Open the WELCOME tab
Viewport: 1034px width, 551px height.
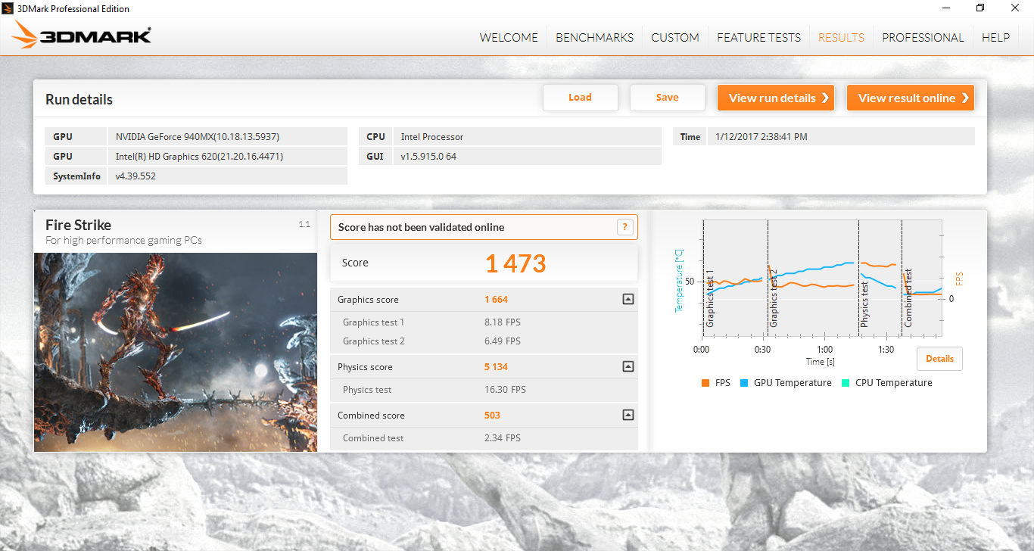coord(509,37)
